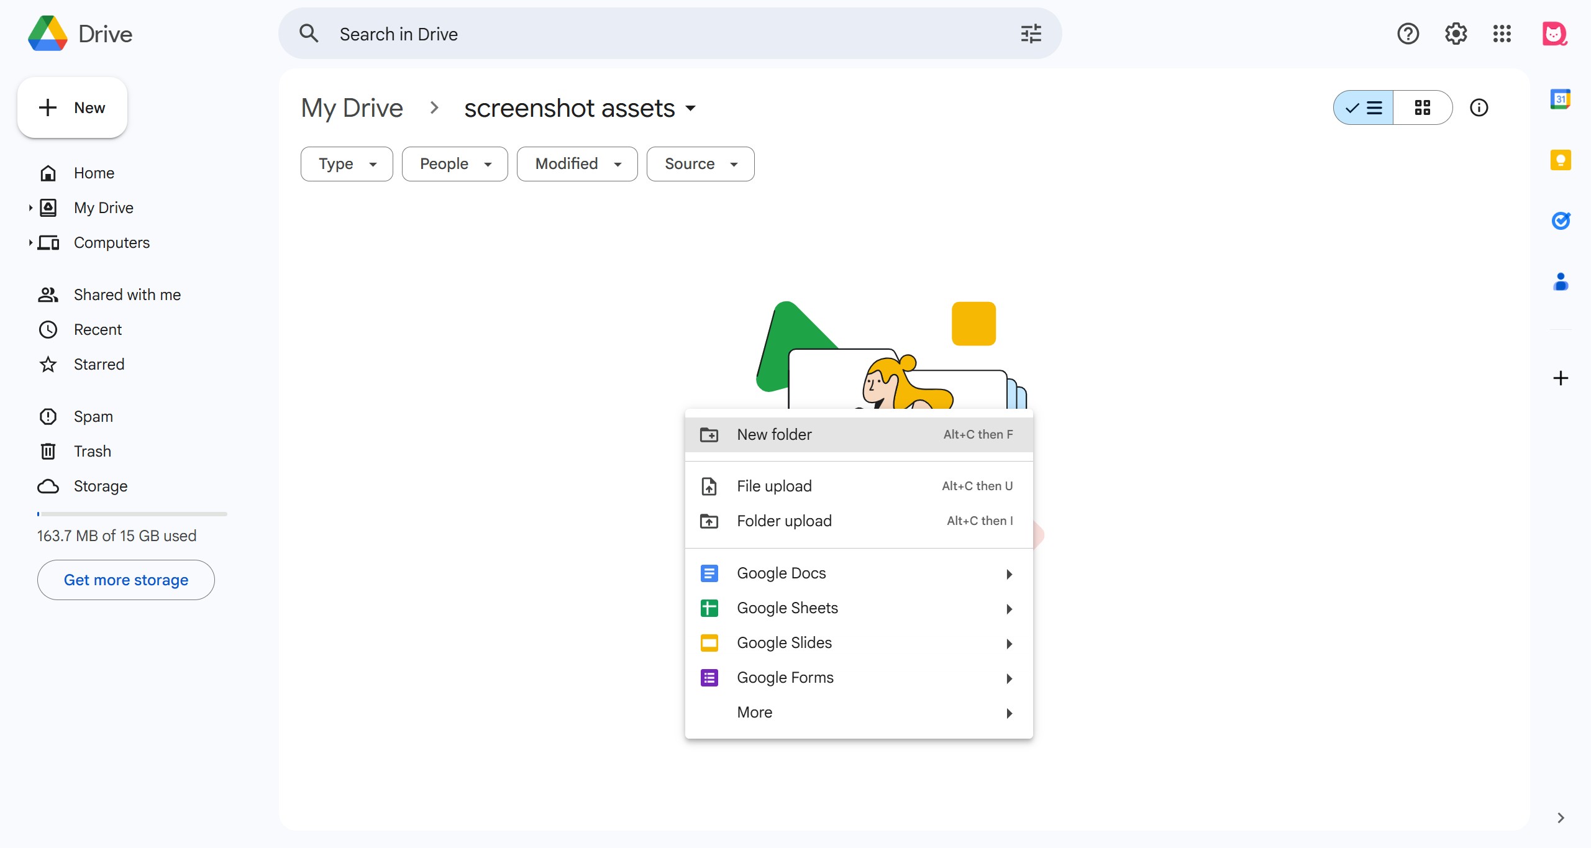Open the Source filter dropdown
Image resolution: width=1591 pixels, height=848 pixels.
click(x=701, y=164)
